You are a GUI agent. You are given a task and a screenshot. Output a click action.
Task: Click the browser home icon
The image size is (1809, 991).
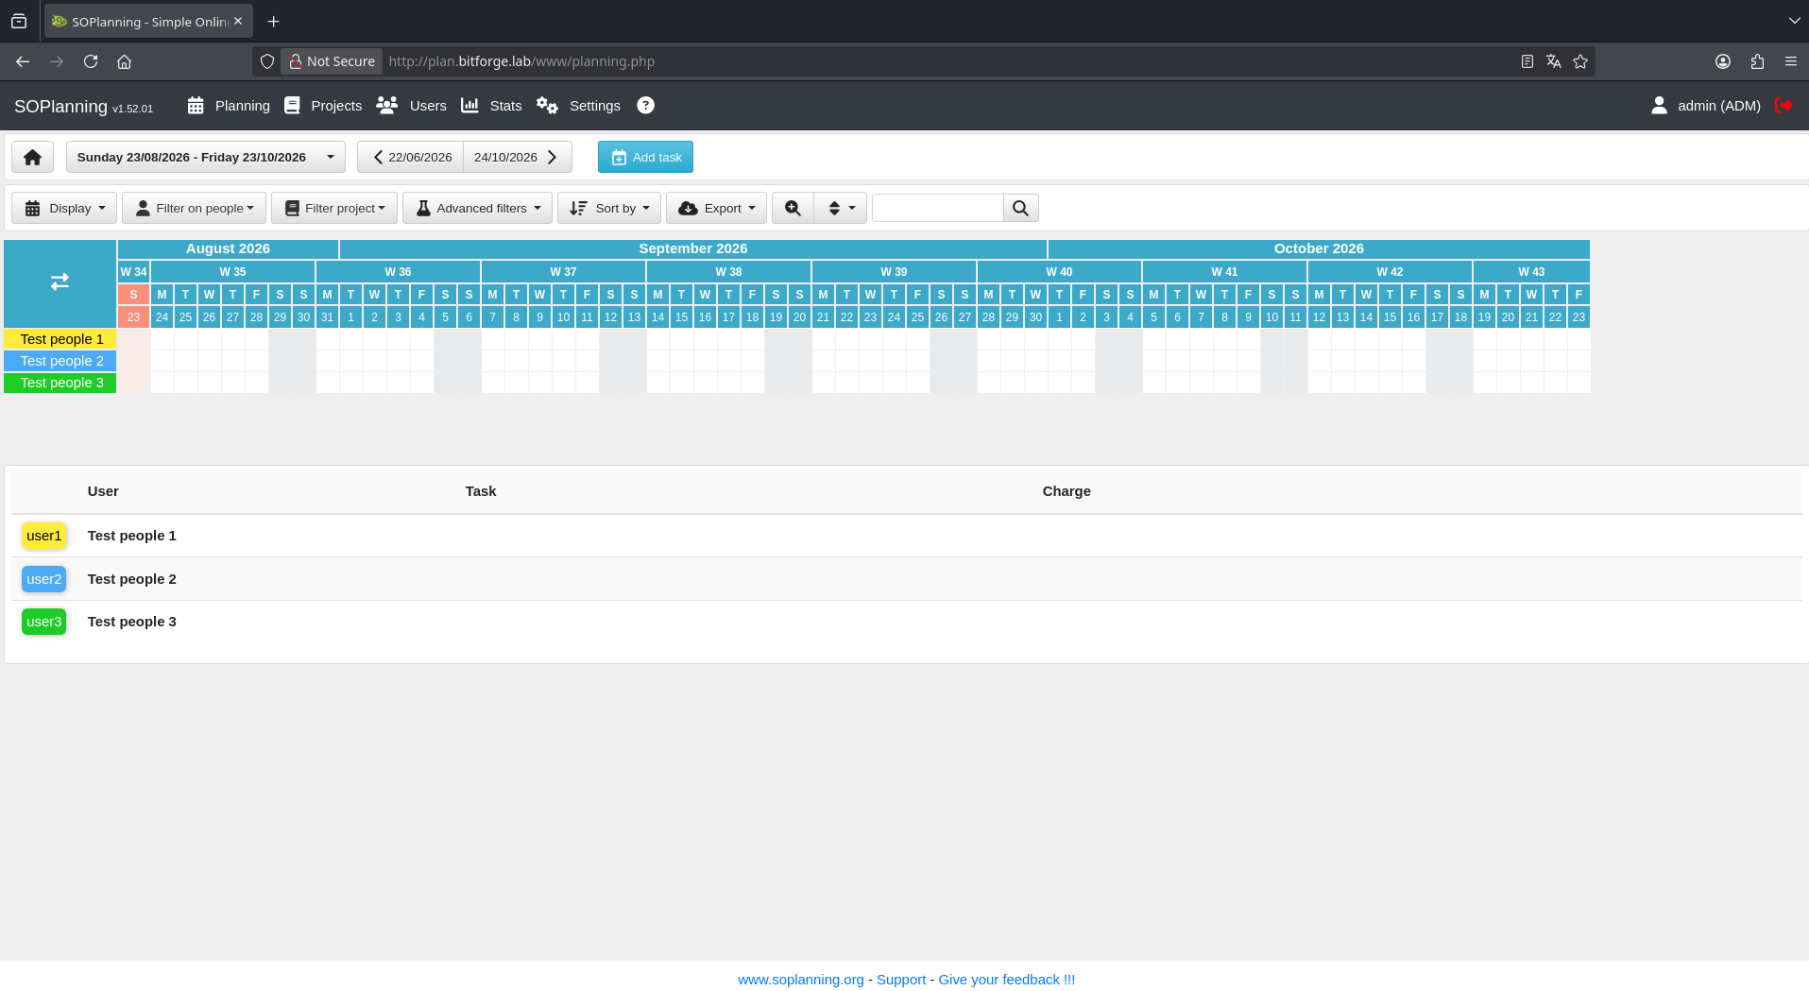point(124,61)
